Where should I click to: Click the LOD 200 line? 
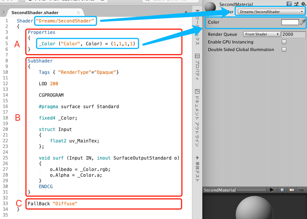pos(48,84)
